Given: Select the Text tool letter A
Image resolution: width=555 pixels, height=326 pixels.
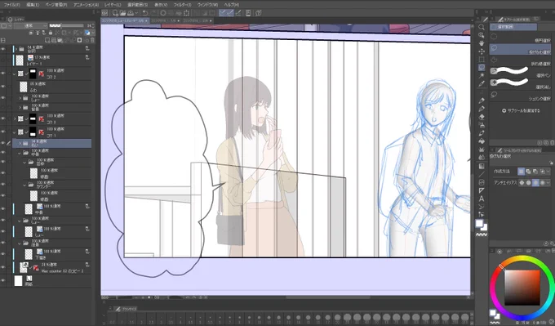Looking at the screenshot, I should [482, 199].
